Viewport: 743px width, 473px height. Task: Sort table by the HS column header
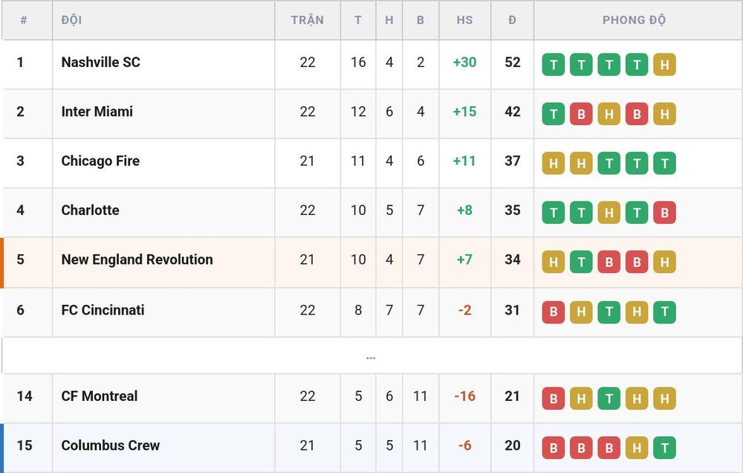pyautogui.click(x=464, y=20)
